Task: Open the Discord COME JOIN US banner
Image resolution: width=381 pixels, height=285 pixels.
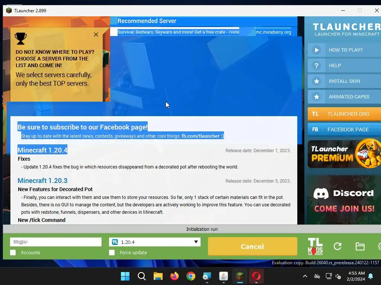Action: [344, 200]
